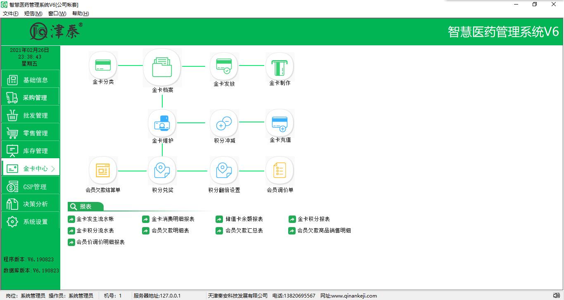This screenshot has height=300, width=564.
Task: Click the 会员调价单 checklist icon
Action: click(x=280, y=171)
